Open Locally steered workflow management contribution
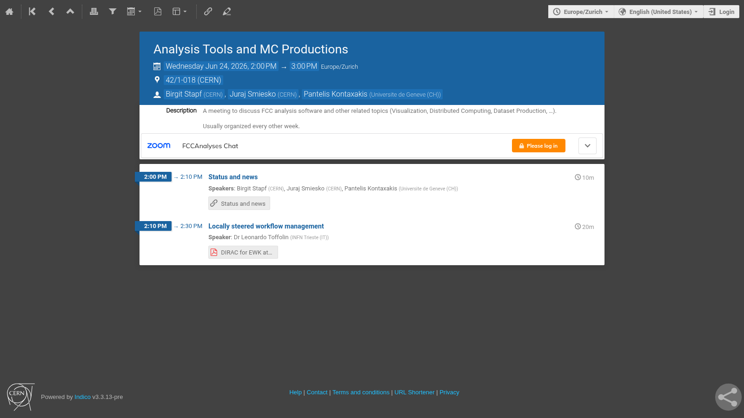744x418 pixels. [x=266, y=226]
